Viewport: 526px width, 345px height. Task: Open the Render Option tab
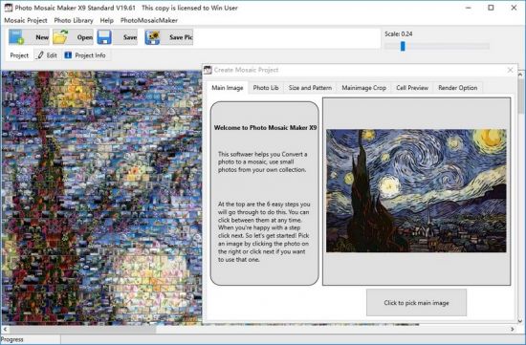[x=457, y=88]
